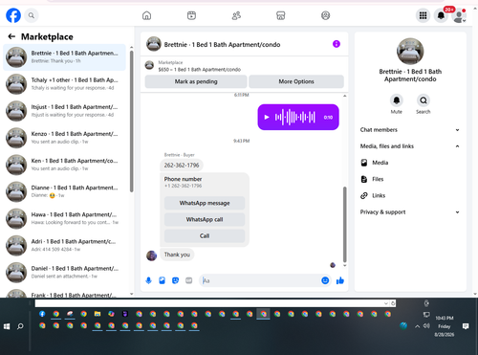Image resolution: width=478 pixels, height=355 pixels.
Task: Click WhatsApp call button
Action: pyautogui.click(x=205, y=219)
